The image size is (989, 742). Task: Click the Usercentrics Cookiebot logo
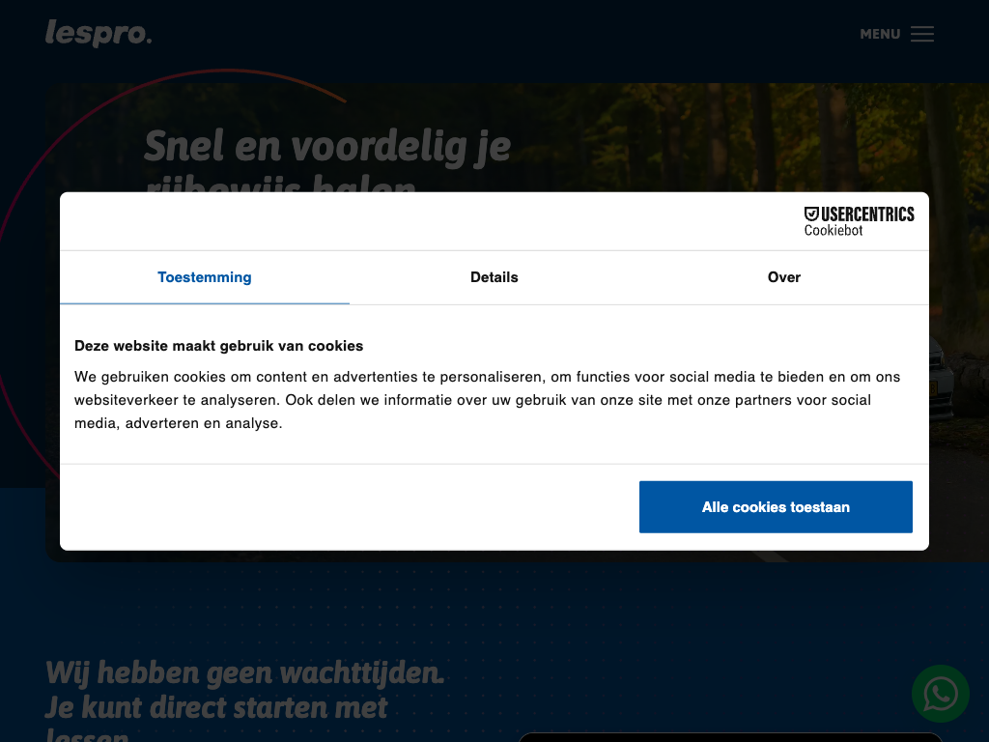(x=859, y=221)
